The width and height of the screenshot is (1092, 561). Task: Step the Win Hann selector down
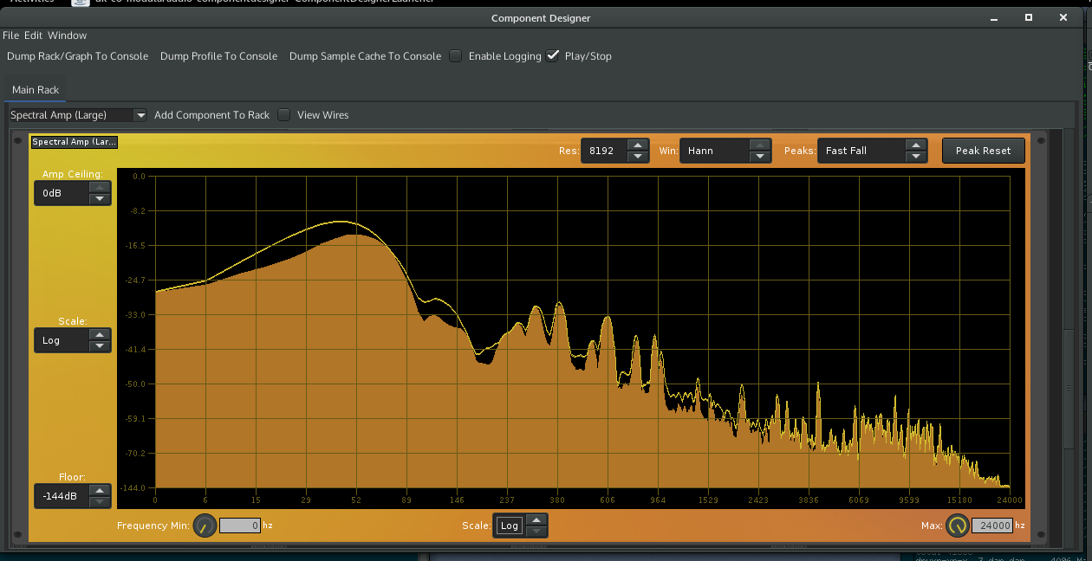[x=760, y=157]
